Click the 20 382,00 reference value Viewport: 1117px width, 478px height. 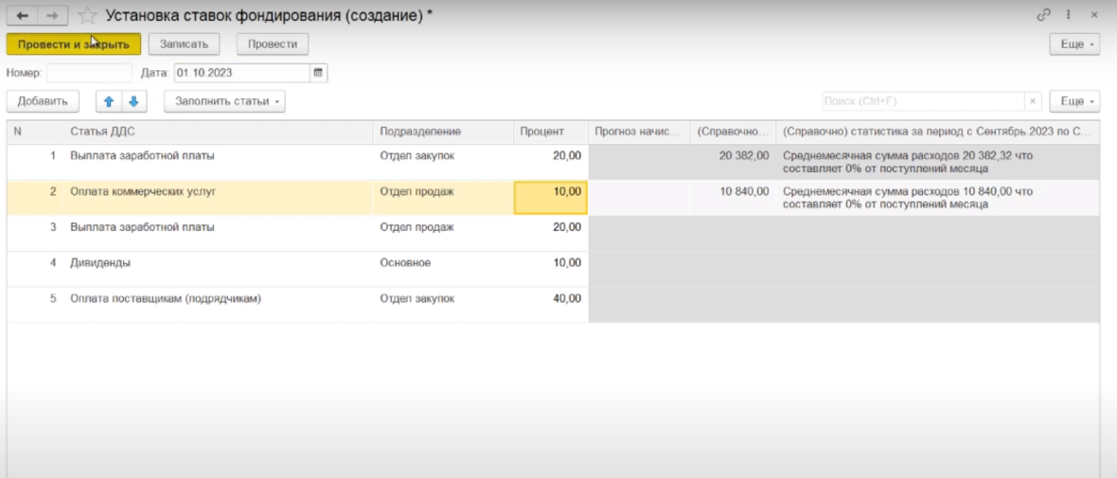(x=733, y=162)
